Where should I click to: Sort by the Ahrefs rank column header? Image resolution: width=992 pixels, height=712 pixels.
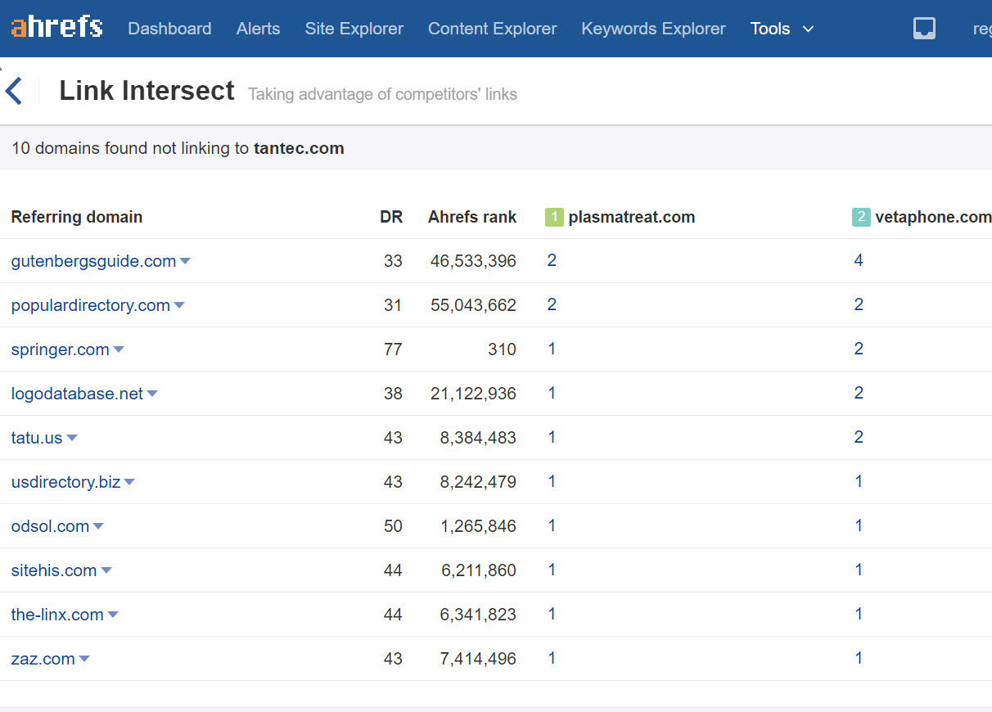[x=472, y=217]
